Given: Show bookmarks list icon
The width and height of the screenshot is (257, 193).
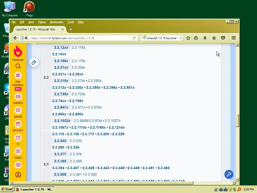Looking at the screenshot, I should 196,38.
